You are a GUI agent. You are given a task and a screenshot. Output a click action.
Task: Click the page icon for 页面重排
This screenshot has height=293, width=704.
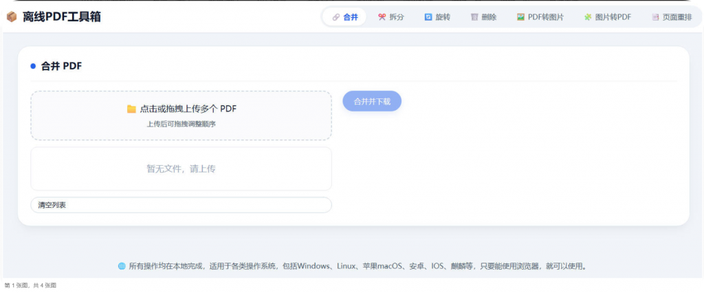point(655,17)
